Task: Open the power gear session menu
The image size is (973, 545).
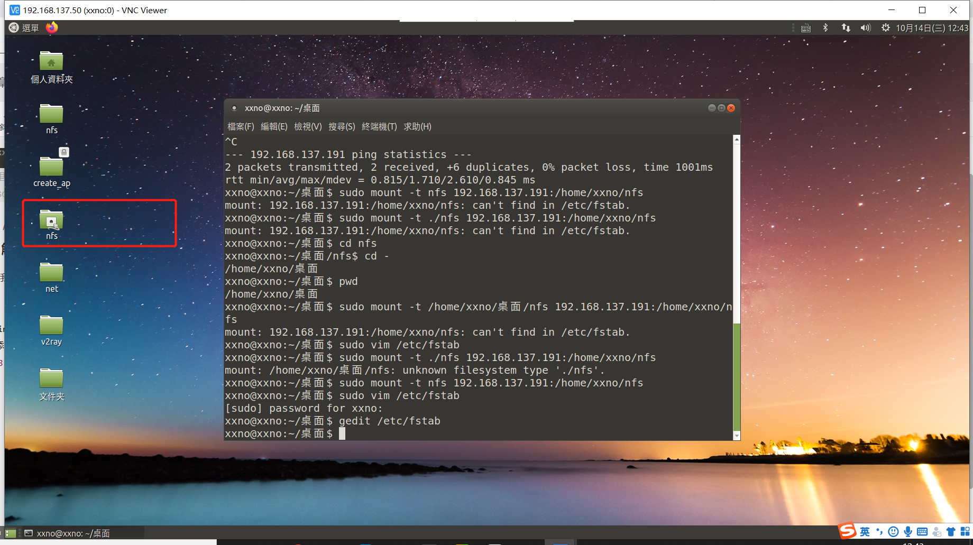Action: click(885, 27)
